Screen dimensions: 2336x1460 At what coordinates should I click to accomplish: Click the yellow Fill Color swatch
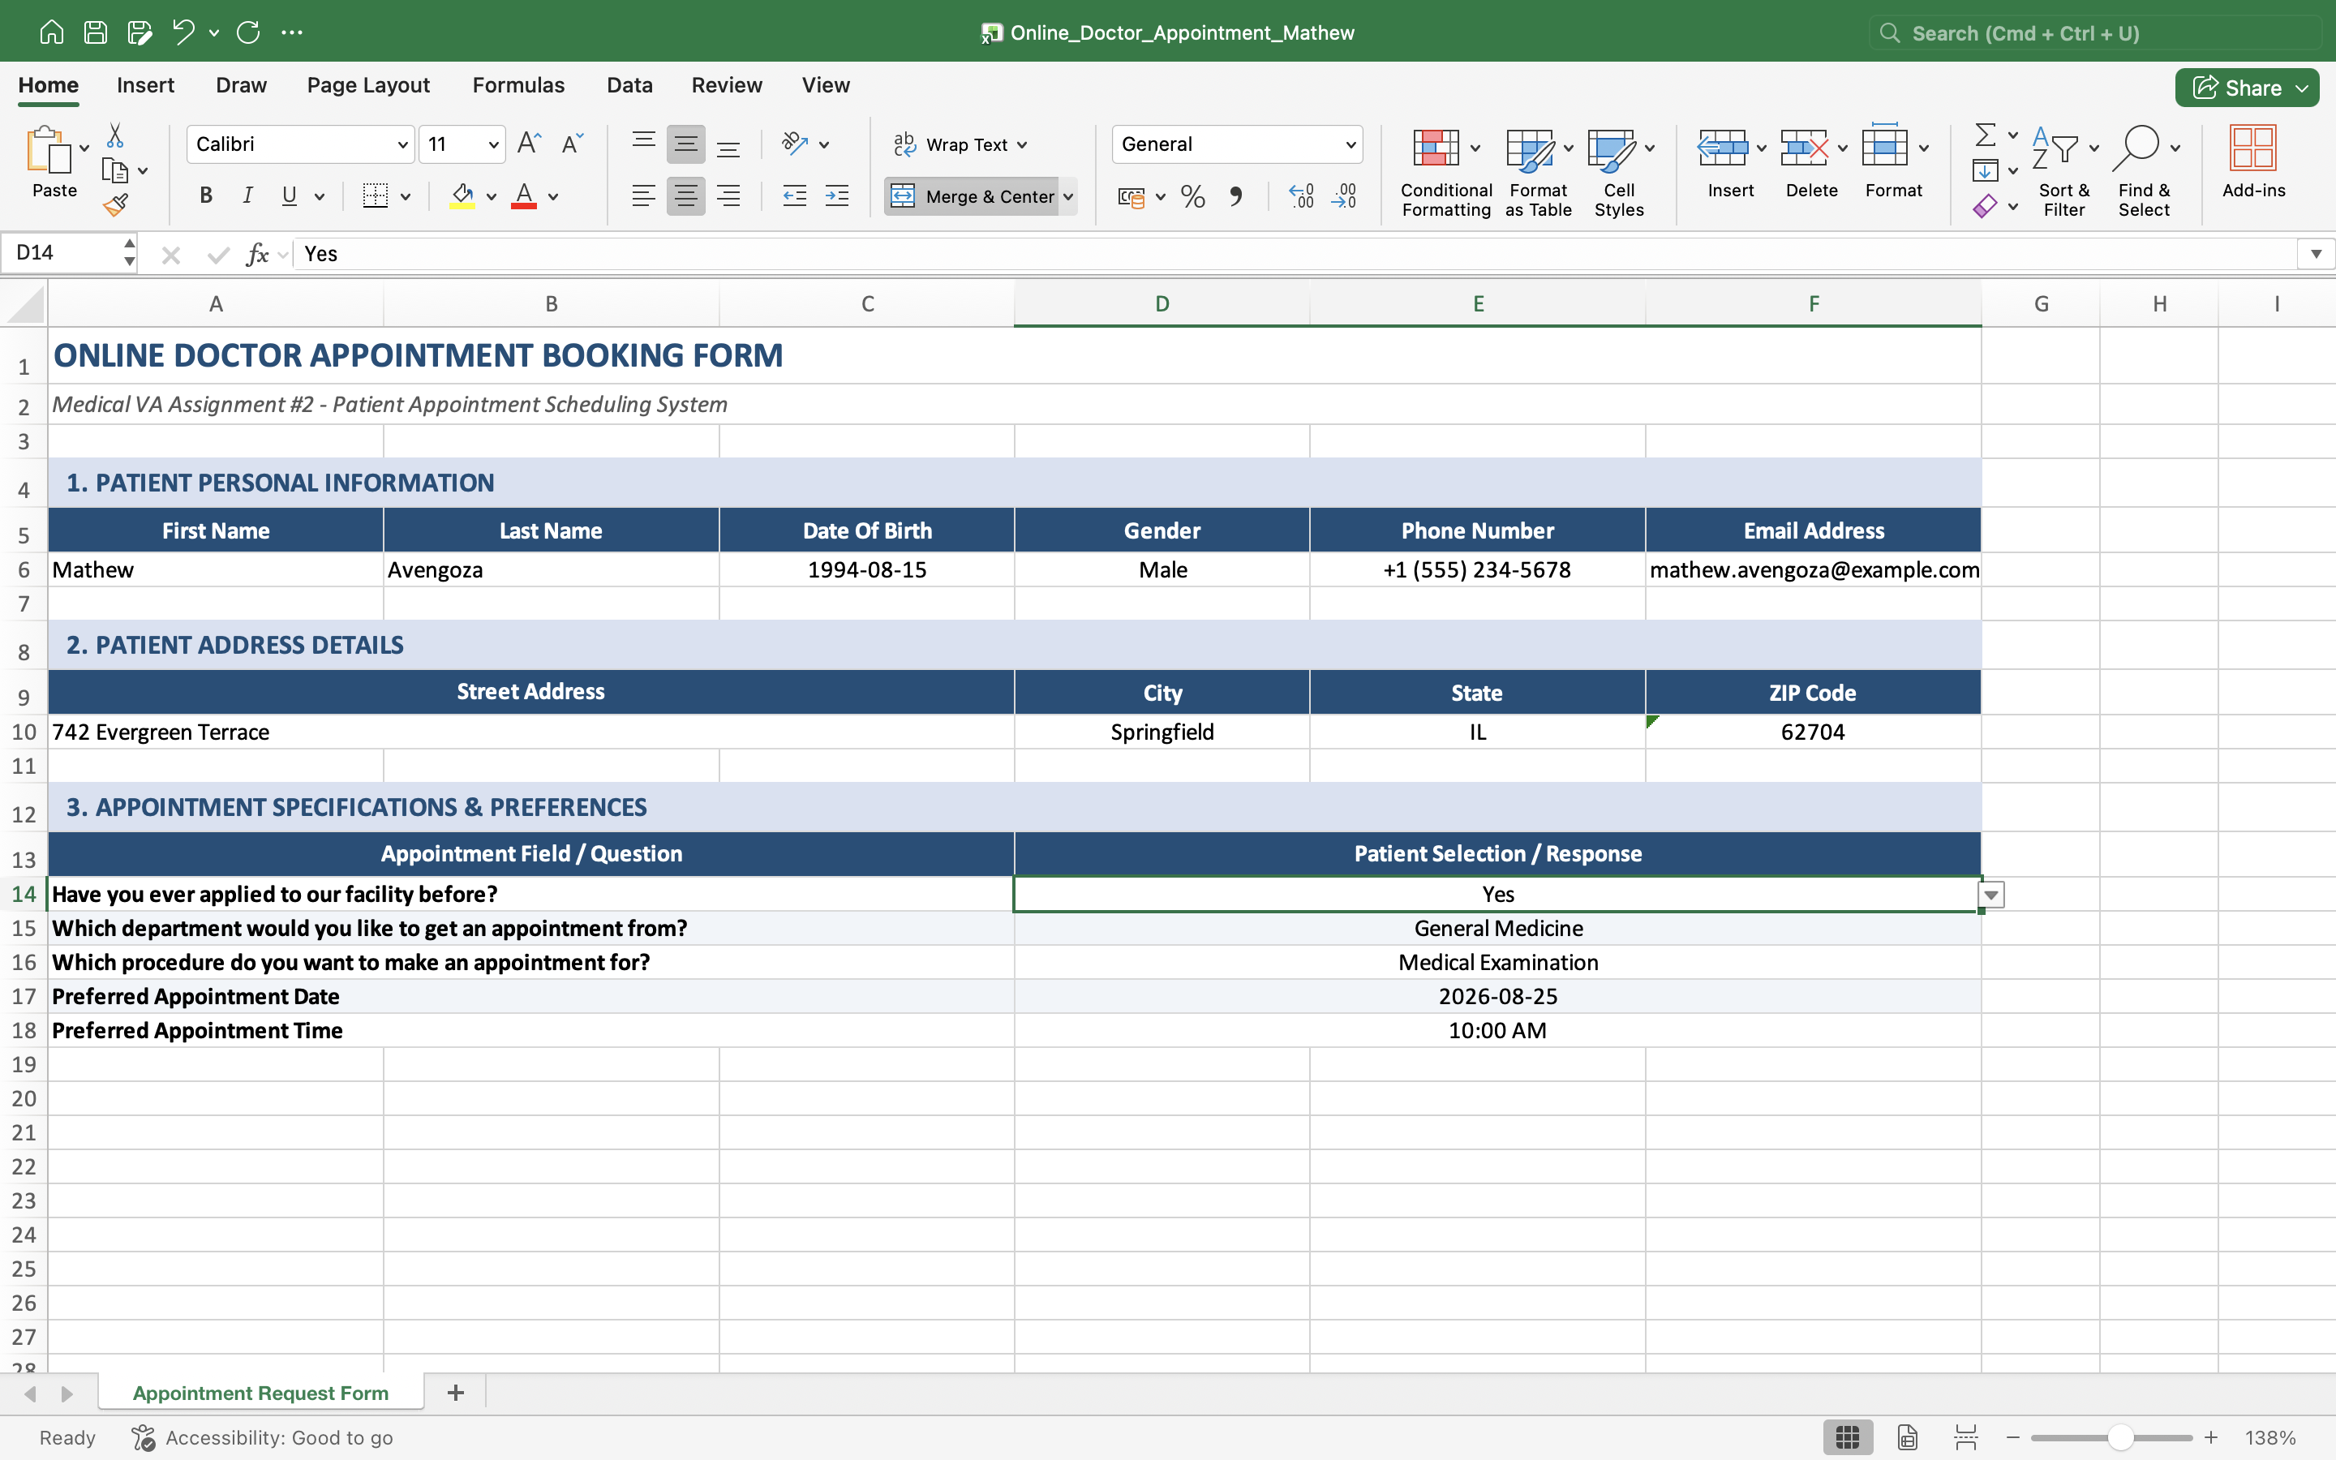coord(462,197)
